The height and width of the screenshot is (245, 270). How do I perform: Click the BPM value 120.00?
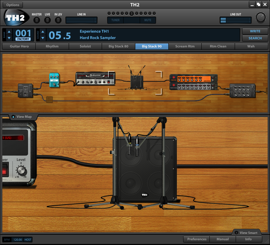coord(18,240)
